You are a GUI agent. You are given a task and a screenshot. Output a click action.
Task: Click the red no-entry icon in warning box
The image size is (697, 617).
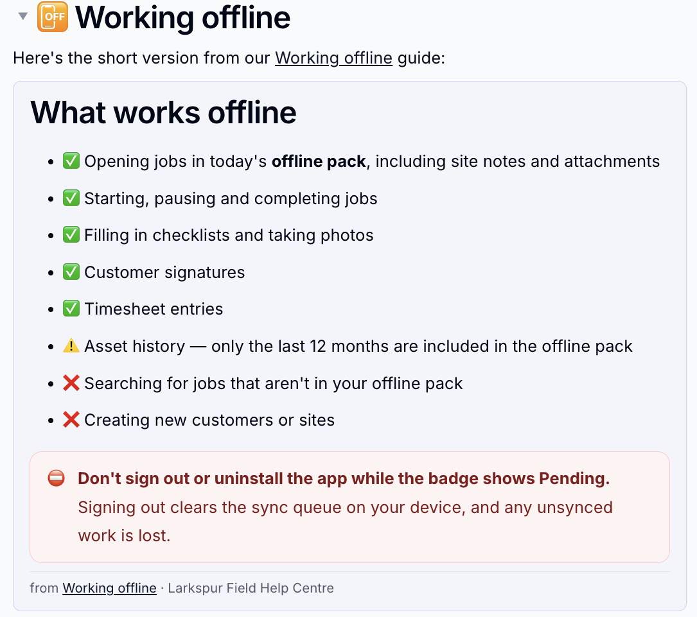(x=57, y=478)
